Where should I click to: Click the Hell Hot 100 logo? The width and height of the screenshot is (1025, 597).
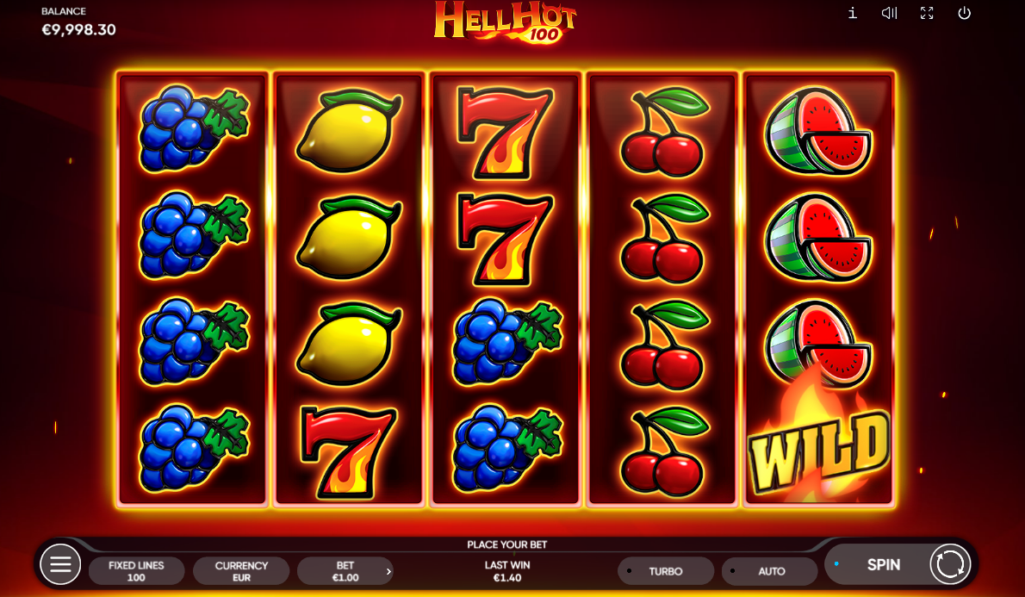pyautogui.click(x=505, y=22)
